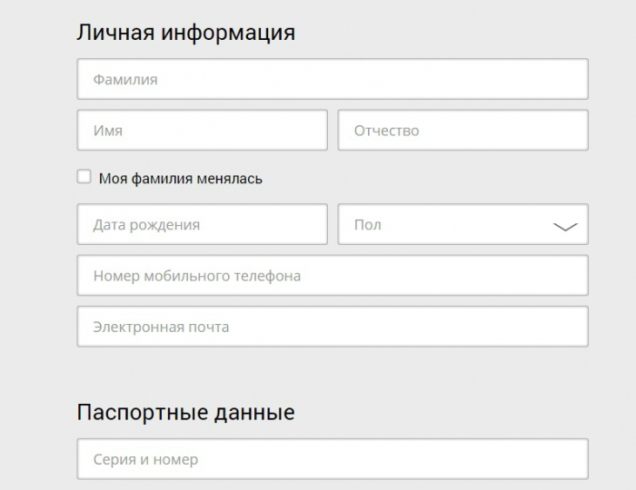The height and width of the screenshot is (490, 636).
Task: Click the "Паспортные данные" section heading
Action: pyautogui.click(x=186, y=412)
